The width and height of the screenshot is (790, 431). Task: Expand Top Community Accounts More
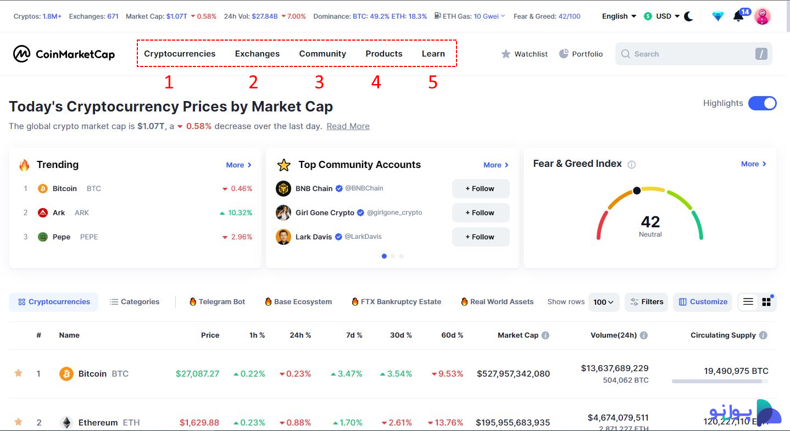(496, 165)
